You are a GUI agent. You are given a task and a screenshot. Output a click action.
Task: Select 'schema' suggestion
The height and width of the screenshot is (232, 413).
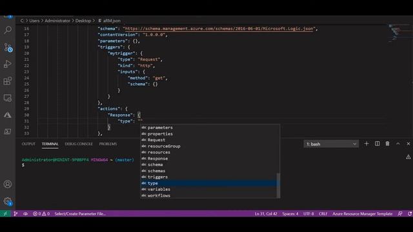pyautogui.click(x=210, y=165)
